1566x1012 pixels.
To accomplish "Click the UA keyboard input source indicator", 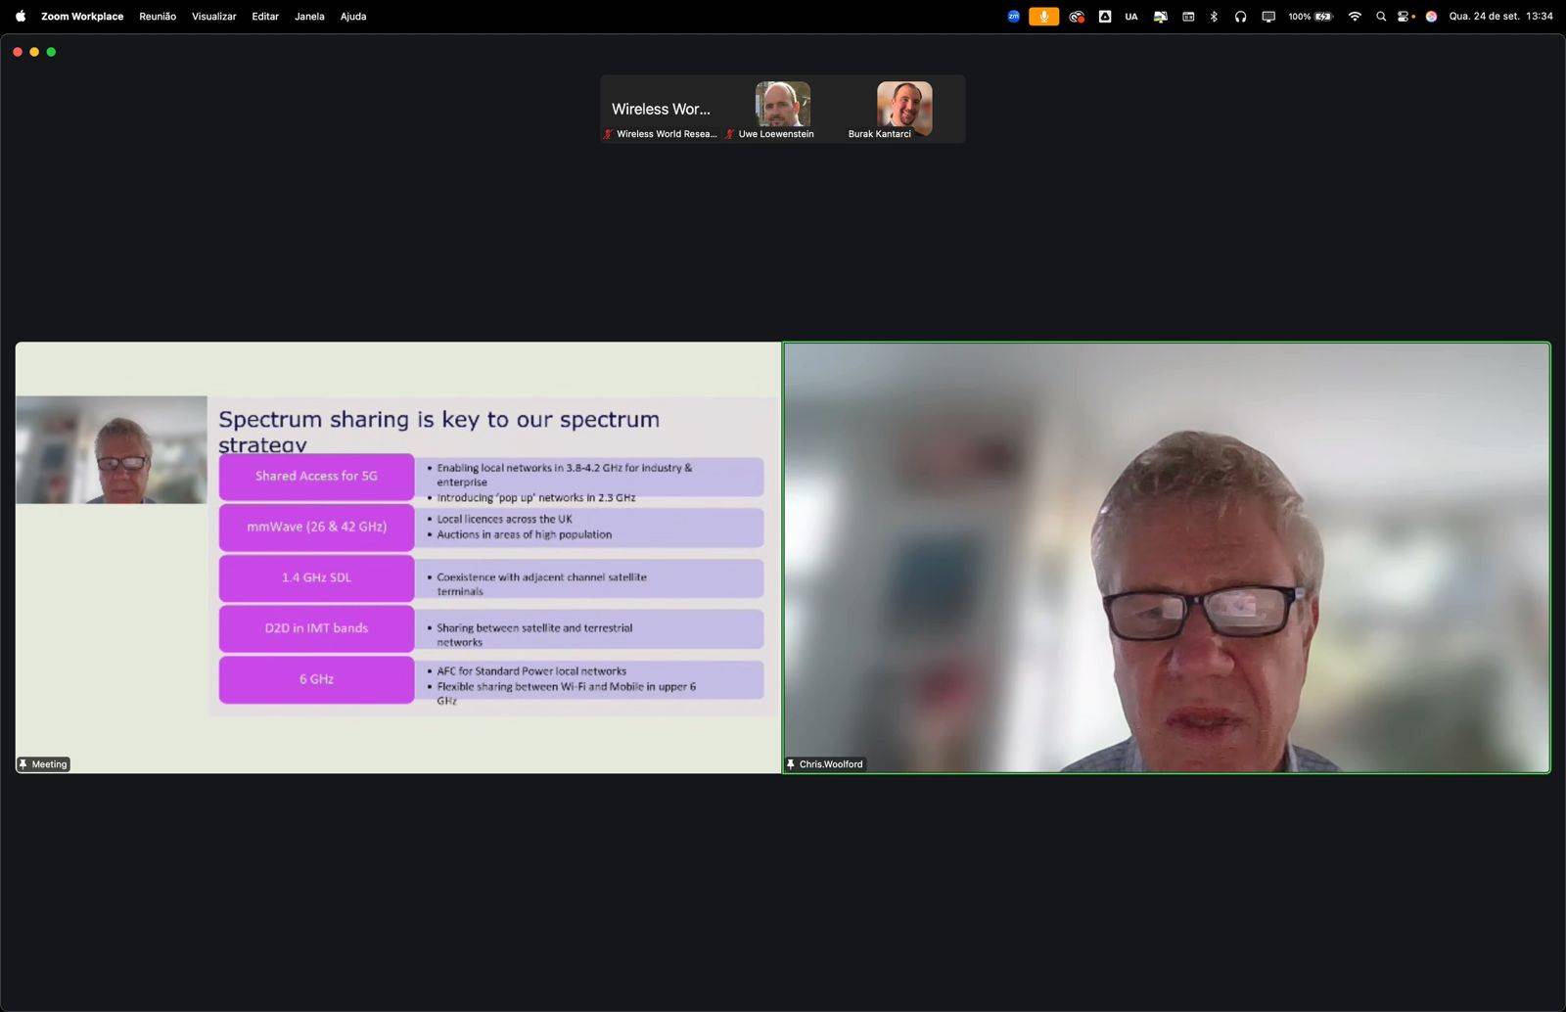I will tap(1131, 17).
